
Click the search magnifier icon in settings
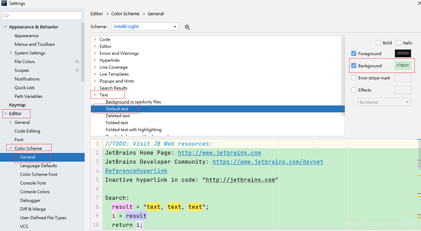tap(6, 16)
